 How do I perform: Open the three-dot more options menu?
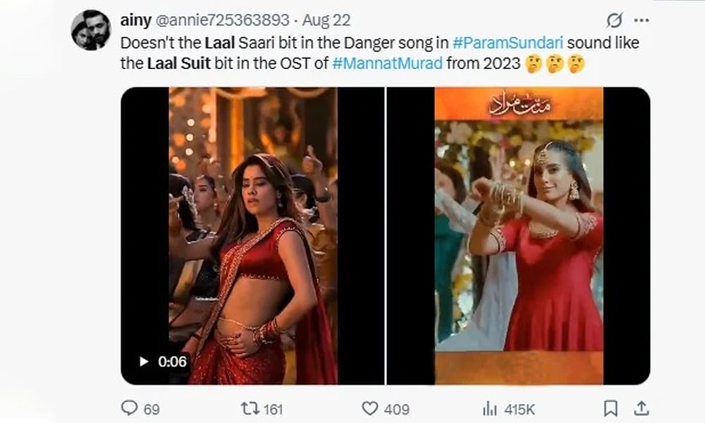tap(642, 20)
